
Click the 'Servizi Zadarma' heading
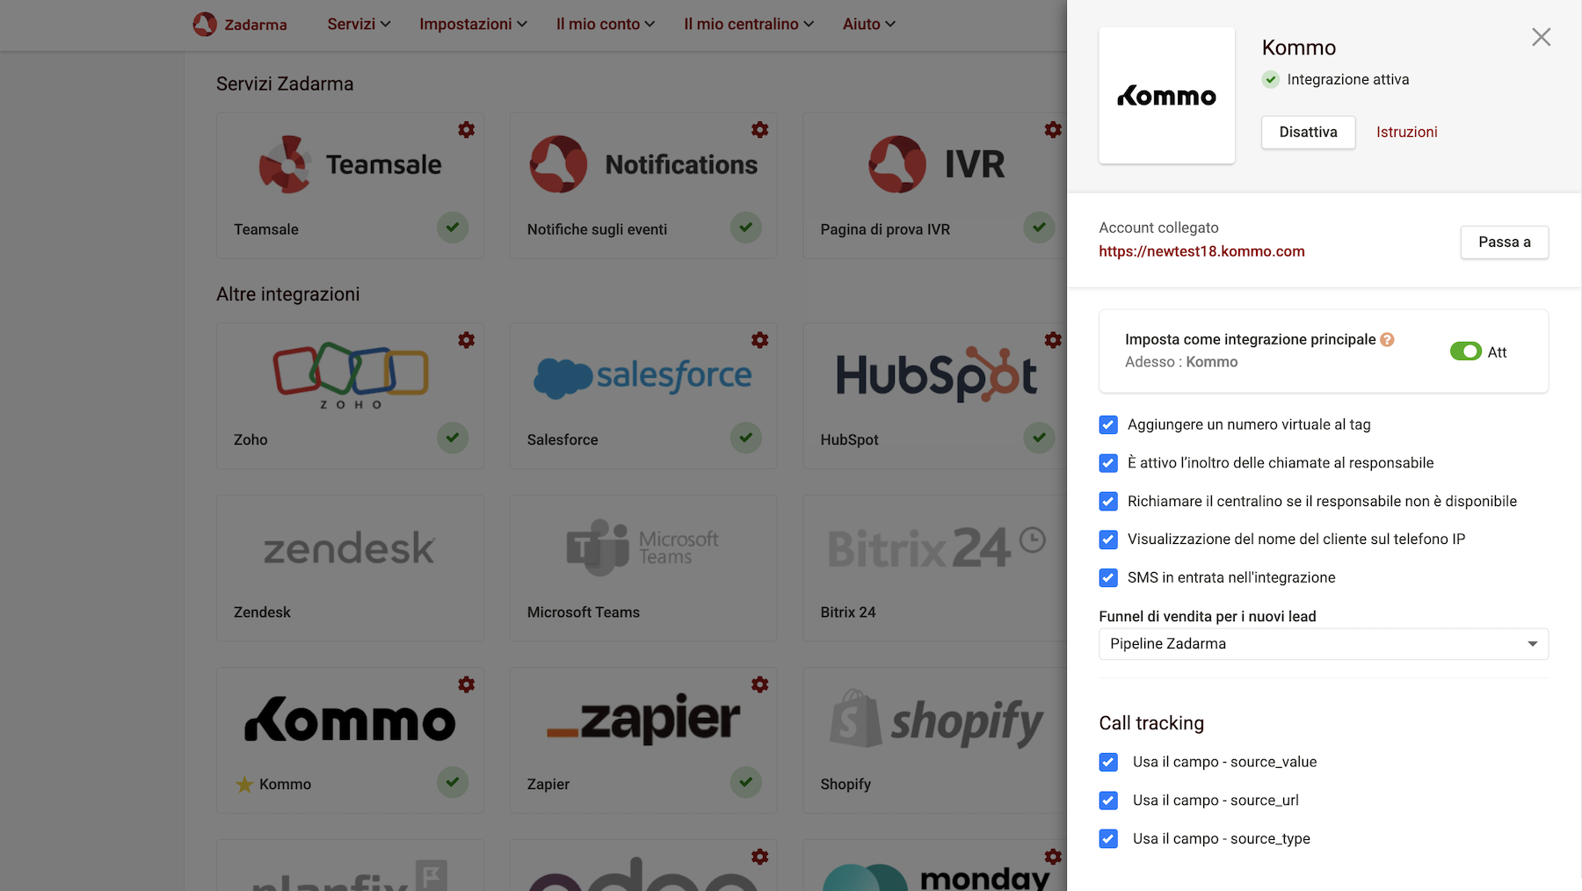click(285, 84)
